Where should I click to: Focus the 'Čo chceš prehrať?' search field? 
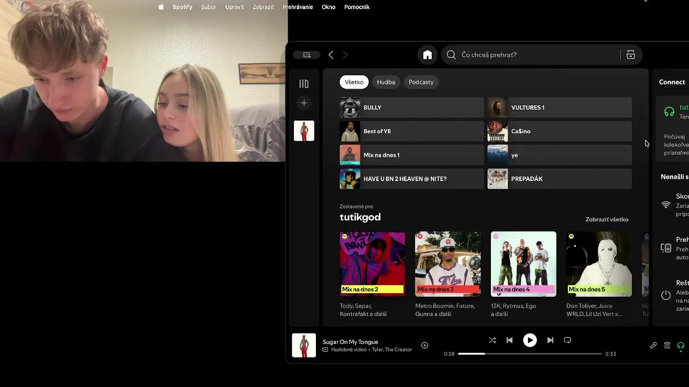[x=540, y=55]
